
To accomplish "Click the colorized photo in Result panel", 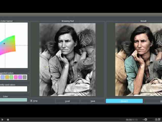I will 139,60.
